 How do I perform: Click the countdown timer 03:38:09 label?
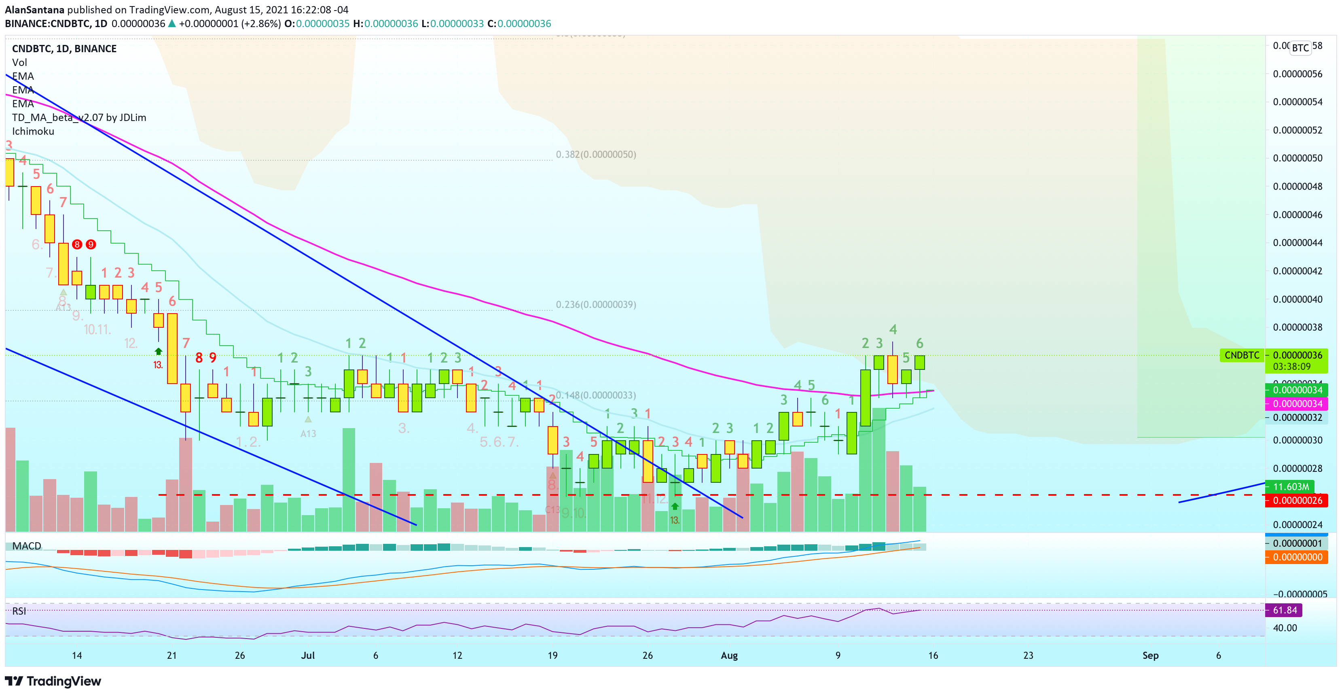(1291, 367)
